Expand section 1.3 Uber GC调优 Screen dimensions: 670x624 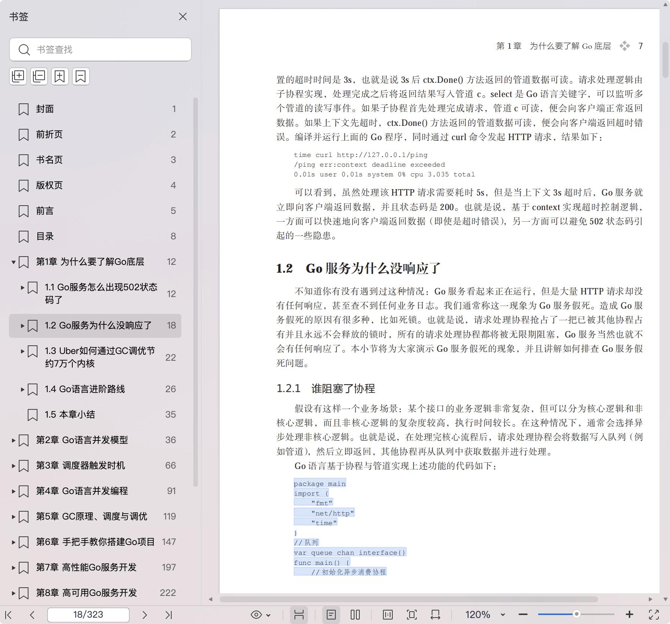tap(22, 351)
